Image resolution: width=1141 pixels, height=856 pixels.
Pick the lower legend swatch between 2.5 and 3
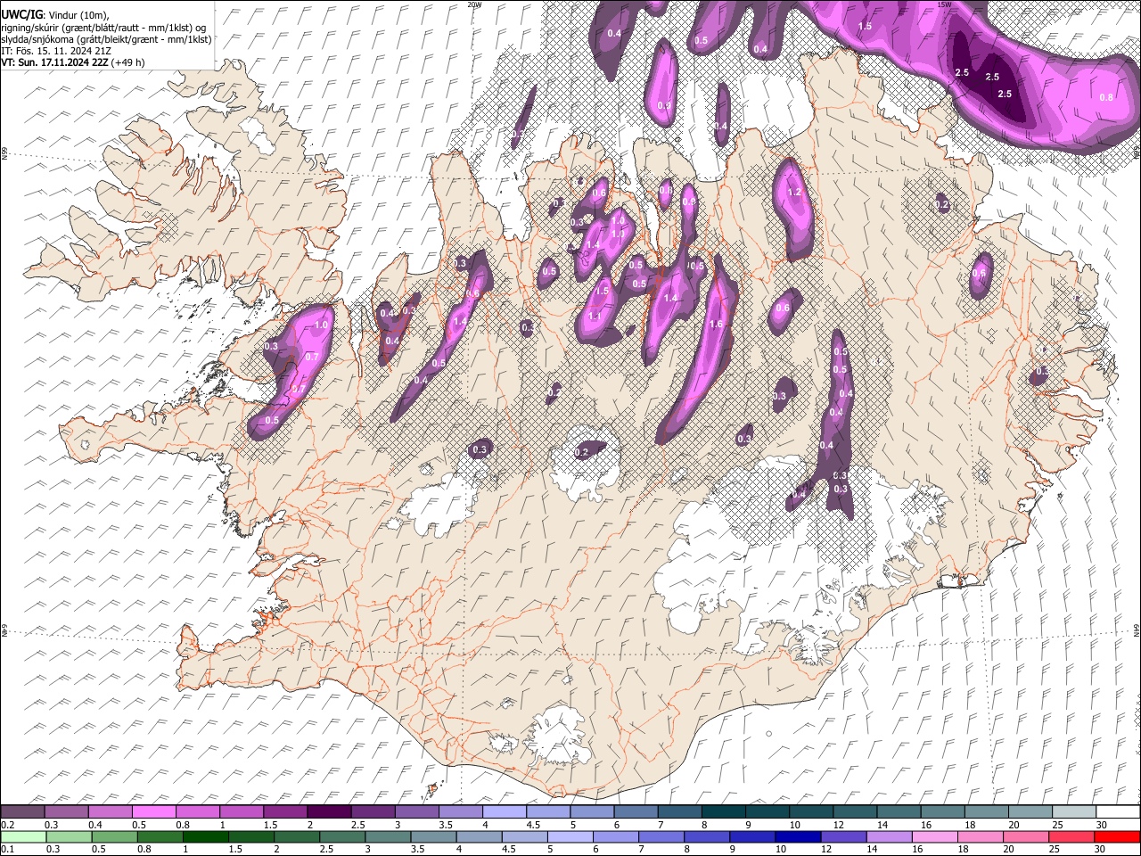click(x=343, y=836)
